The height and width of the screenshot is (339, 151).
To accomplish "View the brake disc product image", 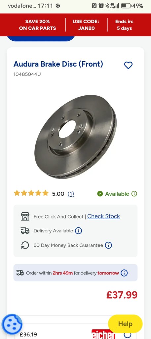I will click(x=75, y=137).
